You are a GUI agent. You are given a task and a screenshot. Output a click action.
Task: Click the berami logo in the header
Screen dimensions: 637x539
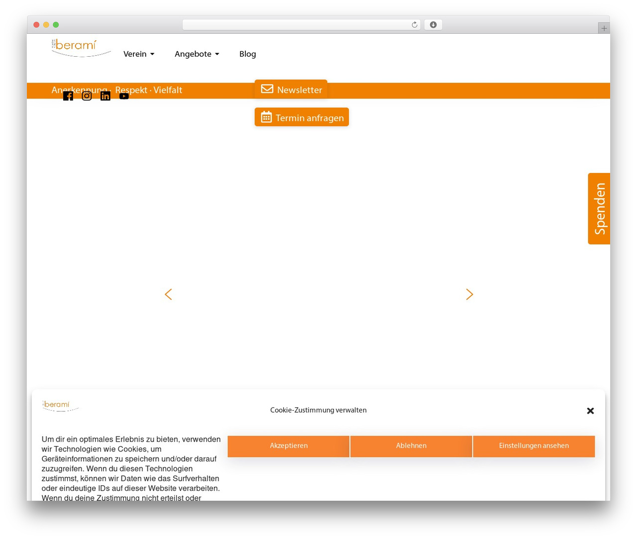tap(81, 48)
